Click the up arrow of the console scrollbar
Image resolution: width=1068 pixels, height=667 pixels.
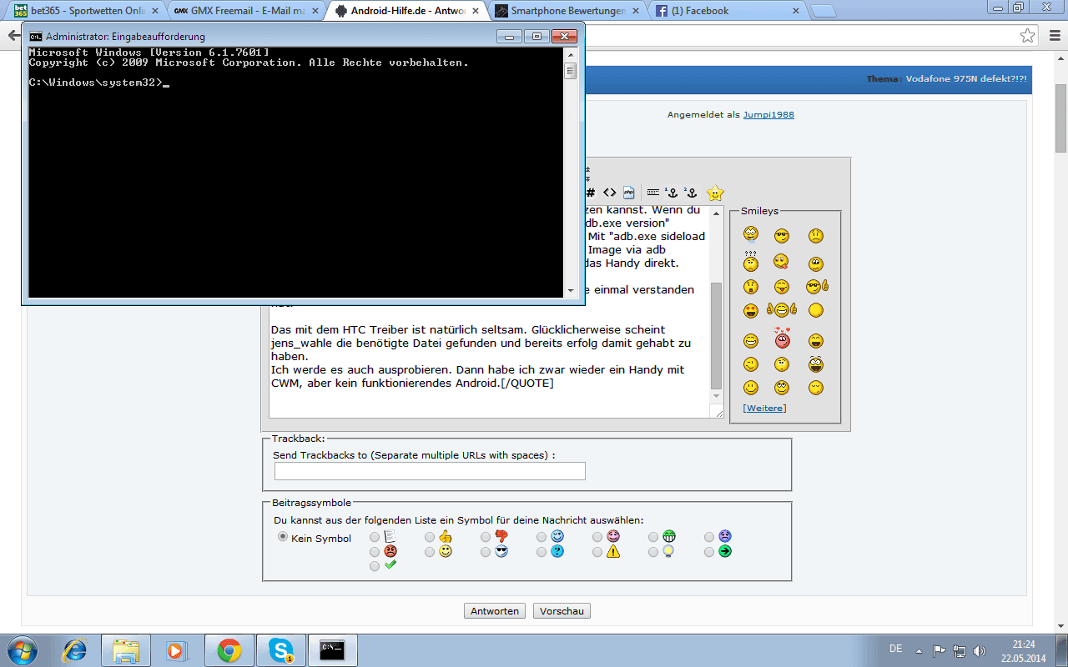[571, 53]
